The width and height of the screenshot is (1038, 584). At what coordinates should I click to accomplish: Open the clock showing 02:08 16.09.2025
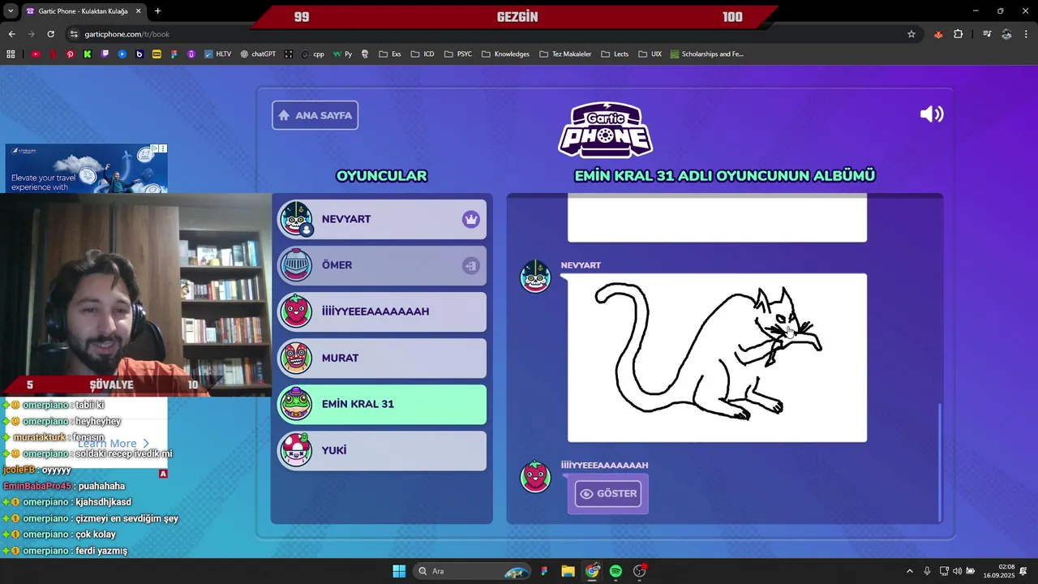click(x=999, y=571)
